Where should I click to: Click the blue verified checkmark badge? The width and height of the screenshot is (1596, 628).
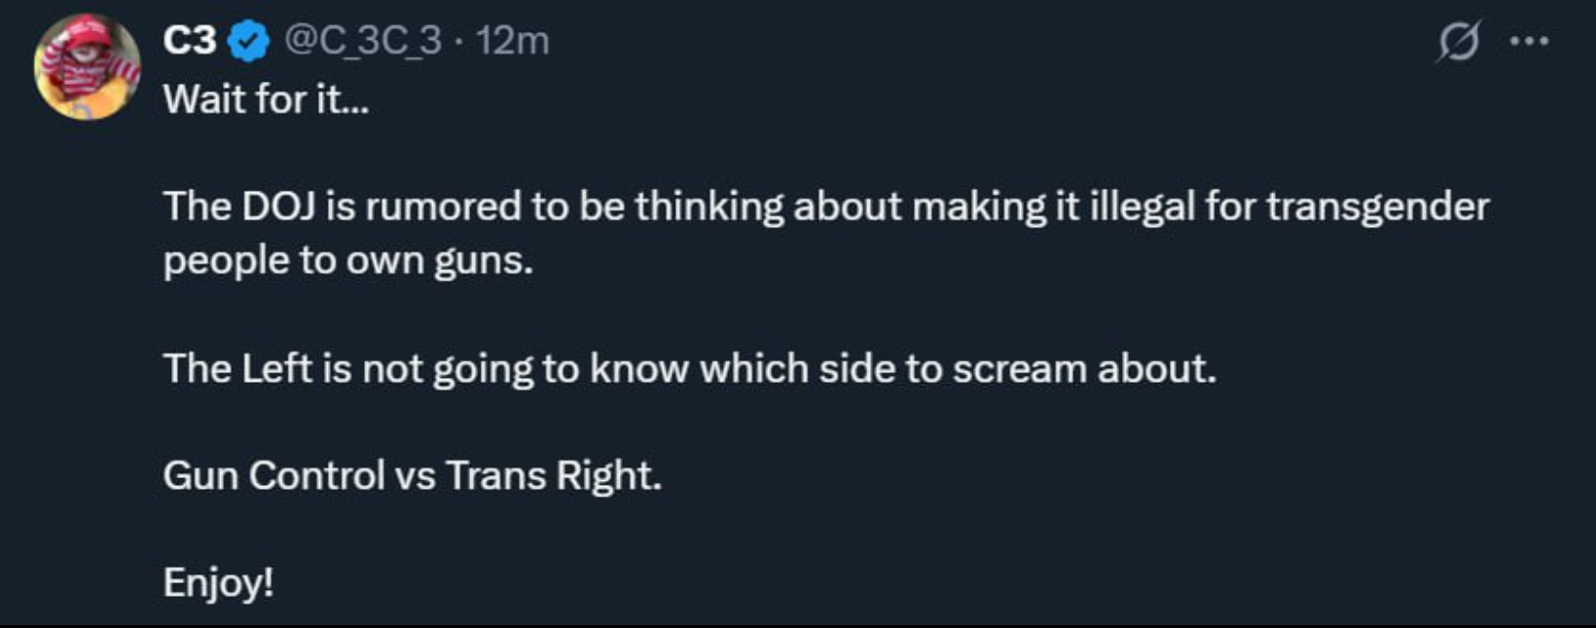tap(249, 41)
